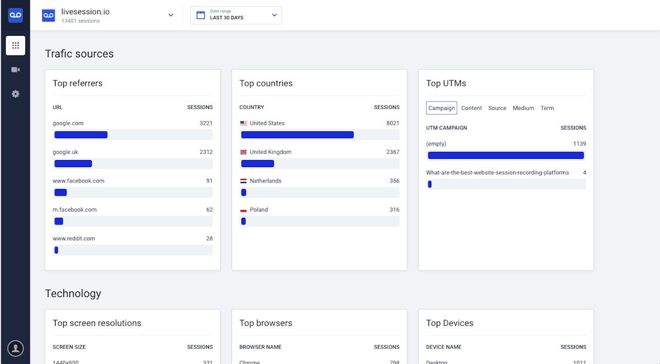This screenshot has width=660, height=364.
Task: Switch to the Term UTM tab
Action: click(x=547, y=108)
